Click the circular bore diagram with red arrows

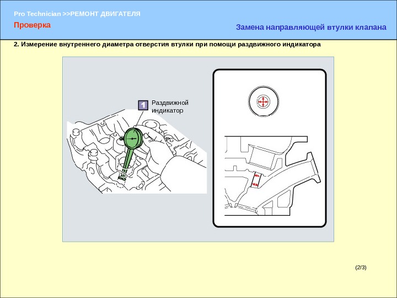(x=264, y=102)
